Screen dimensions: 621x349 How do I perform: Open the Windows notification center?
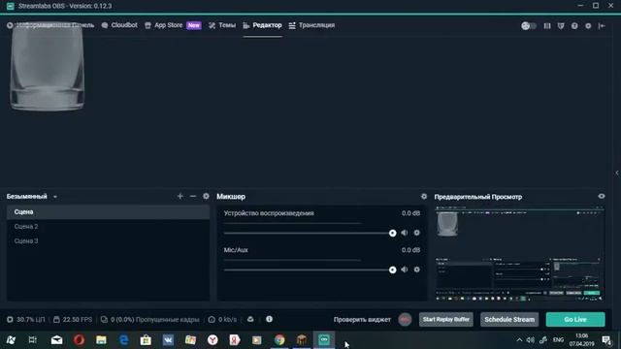click(x=606, y=340)
